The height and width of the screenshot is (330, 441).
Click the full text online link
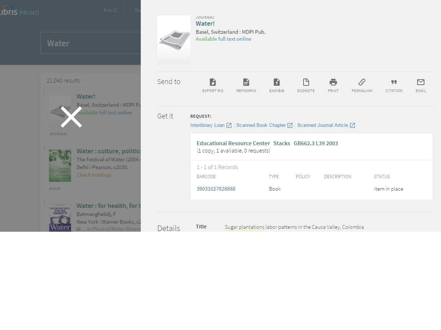point(234,39)
